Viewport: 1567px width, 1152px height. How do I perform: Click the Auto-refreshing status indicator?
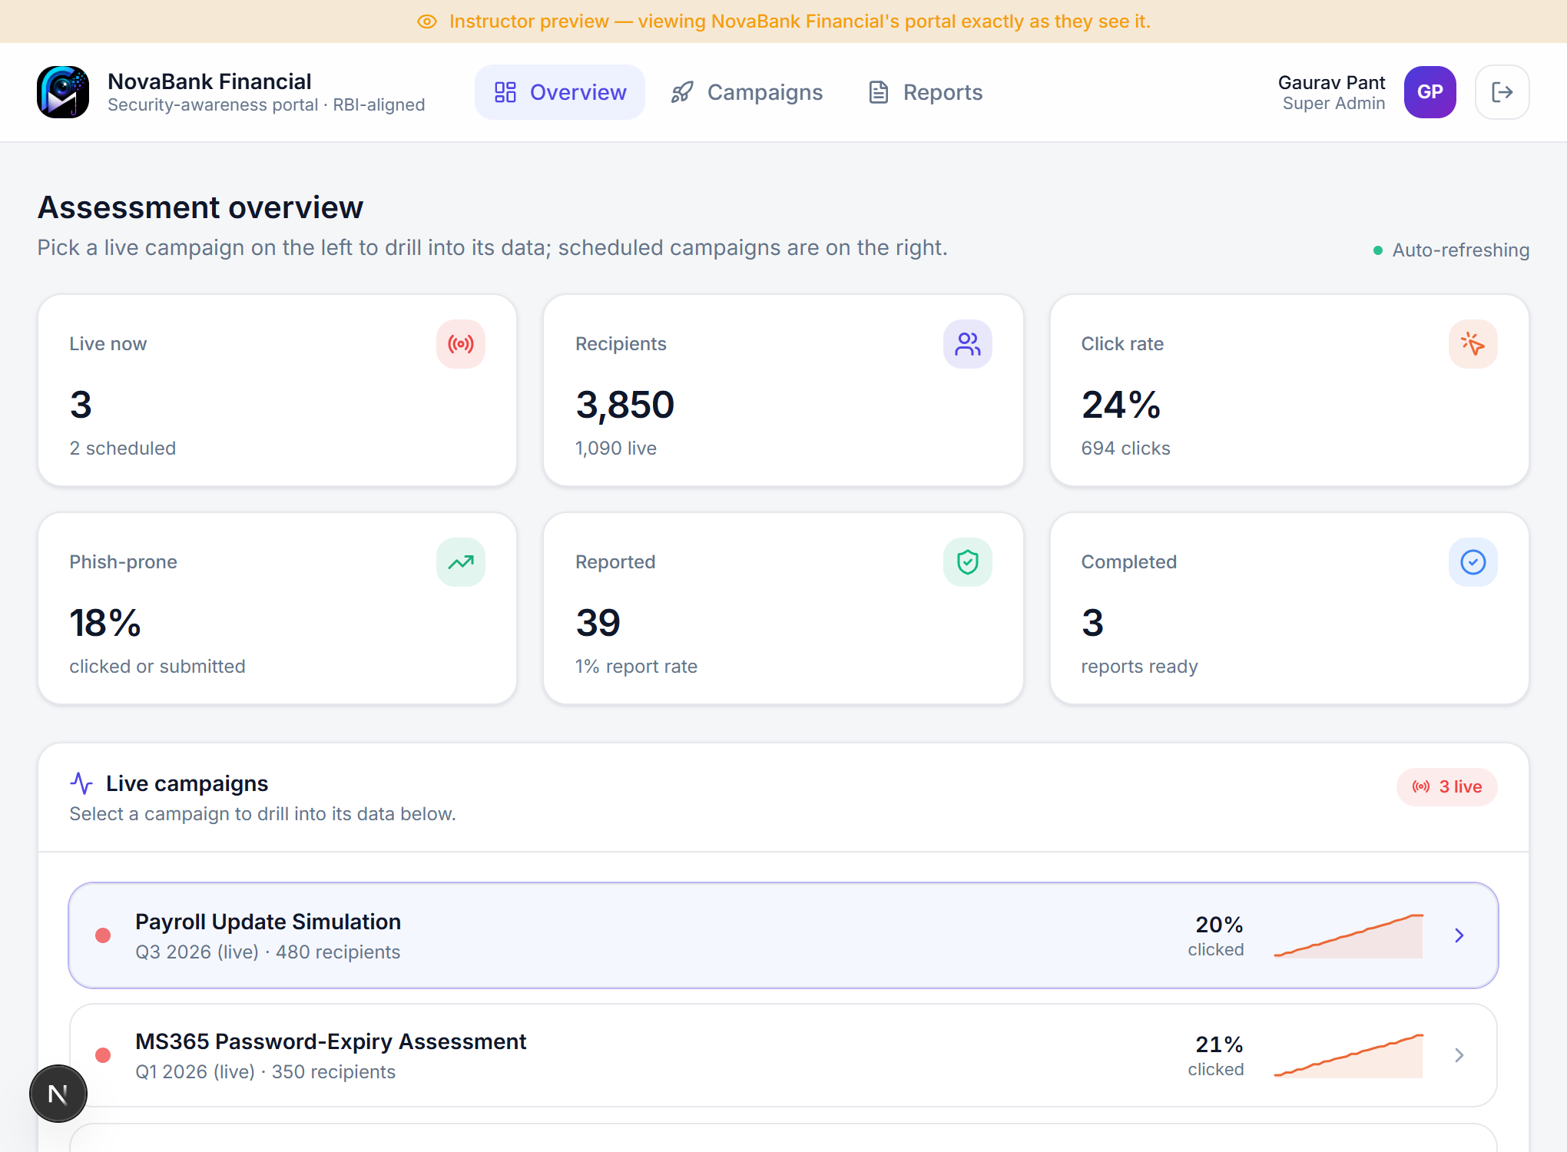point(1451,250)
